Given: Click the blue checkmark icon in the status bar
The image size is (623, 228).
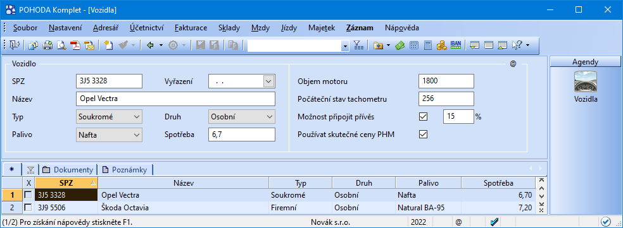Looking at the screenshot, I should coord(494,222).
